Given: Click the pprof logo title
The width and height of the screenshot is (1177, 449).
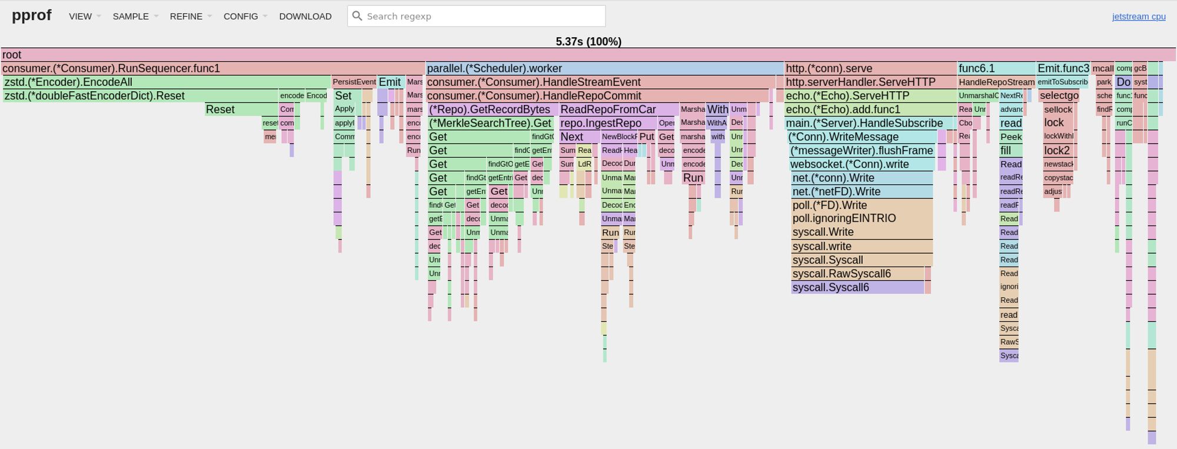Looking at the screenshot, I should [32, 15].
